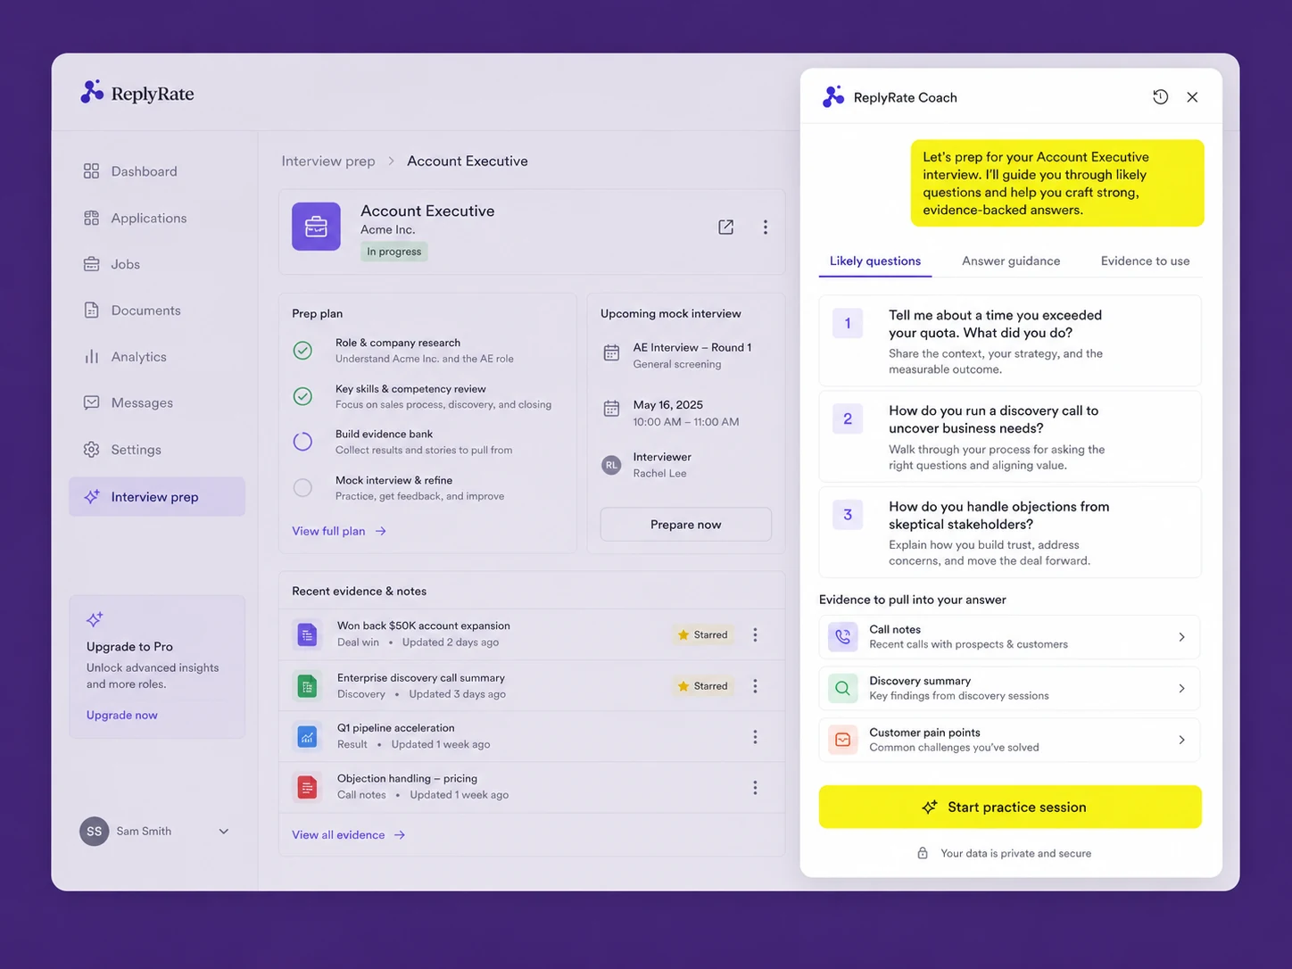Click the Start practice session button

(x=1010, y=807)
